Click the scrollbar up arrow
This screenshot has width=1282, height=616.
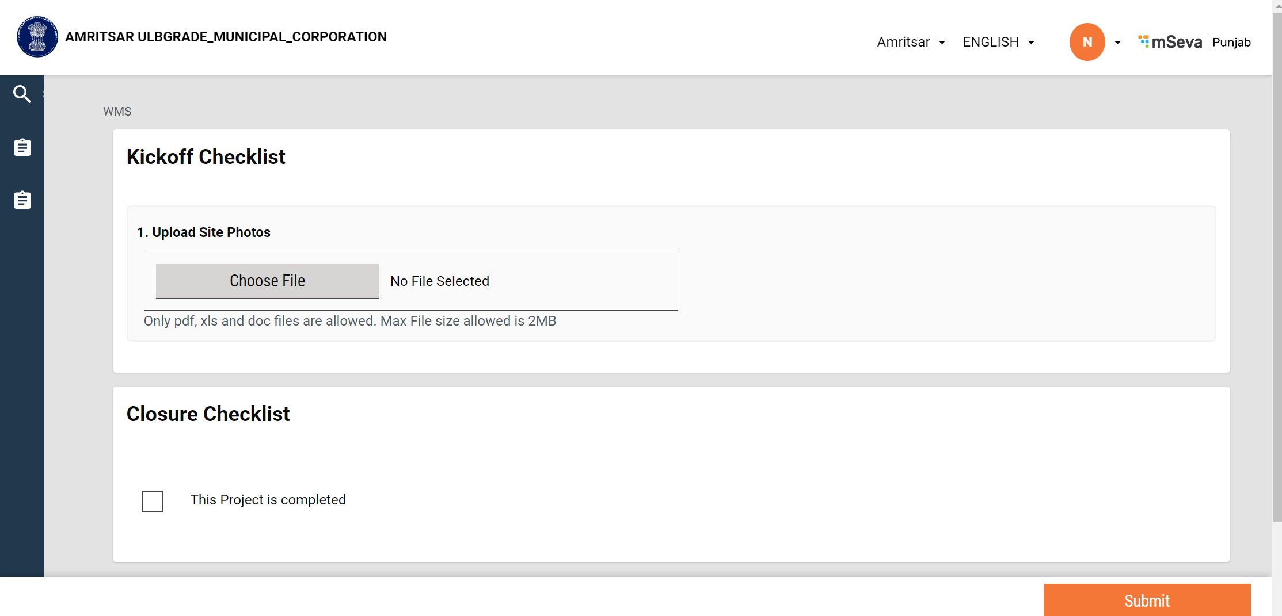point(1277,5)
